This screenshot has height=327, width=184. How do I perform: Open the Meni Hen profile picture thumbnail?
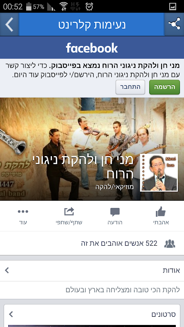coord(159,172)
